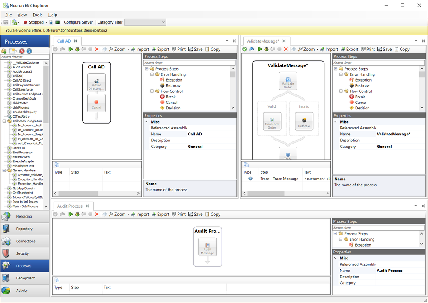Click the blue info icon under Processes header
This screenshot has height=303, width=428.
(x=29, y=51)
